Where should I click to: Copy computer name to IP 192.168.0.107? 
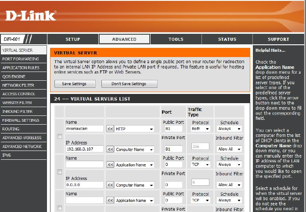click(110, 149)
